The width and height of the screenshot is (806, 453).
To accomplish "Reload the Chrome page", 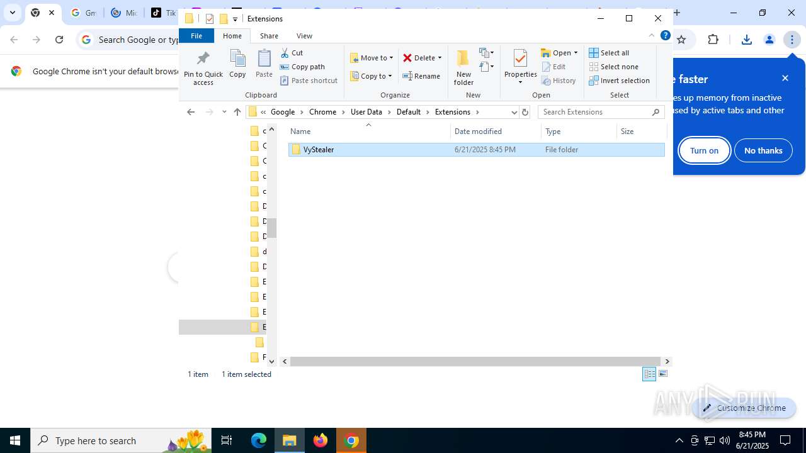I will [x=59, y=40].
